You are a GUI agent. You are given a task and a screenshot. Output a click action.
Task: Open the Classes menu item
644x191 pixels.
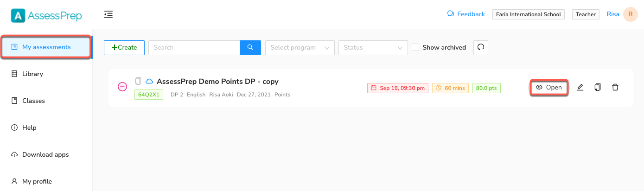point(32,101)
